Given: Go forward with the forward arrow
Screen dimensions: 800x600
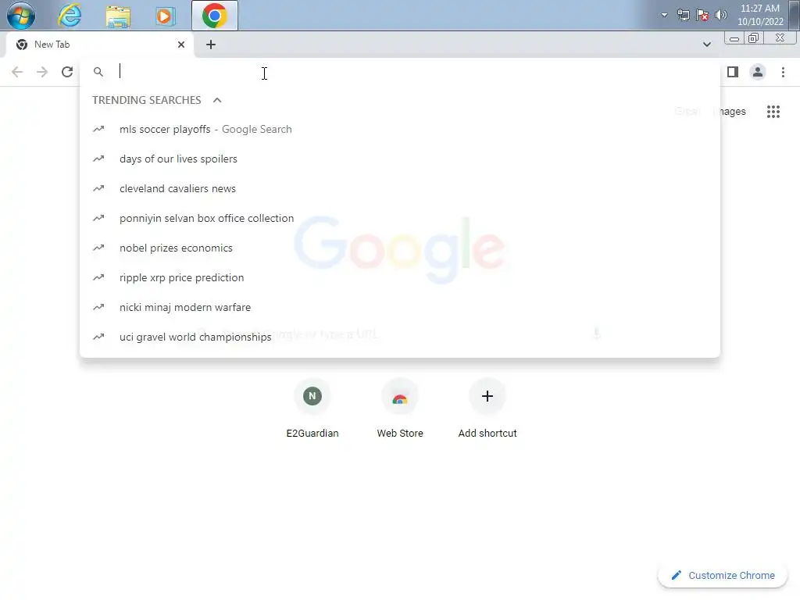Looking at the screenshot, I should [42, 72].
